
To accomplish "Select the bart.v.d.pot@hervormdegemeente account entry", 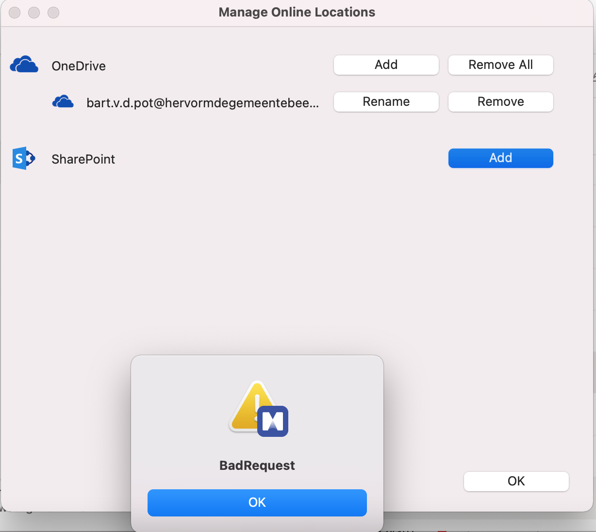I will point(202,103).
